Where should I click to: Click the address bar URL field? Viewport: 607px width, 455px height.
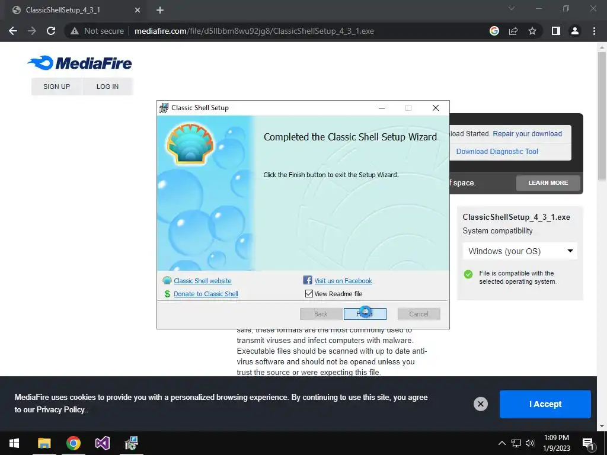click(x=254, y=31)
